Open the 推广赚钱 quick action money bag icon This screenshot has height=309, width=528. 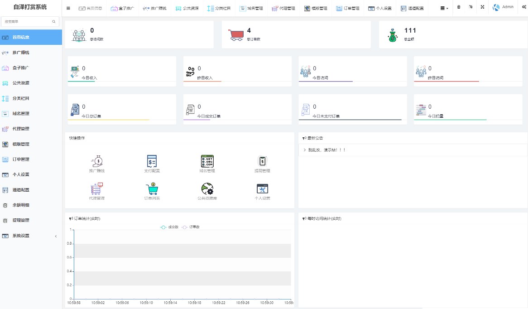[x=96, y=161]
